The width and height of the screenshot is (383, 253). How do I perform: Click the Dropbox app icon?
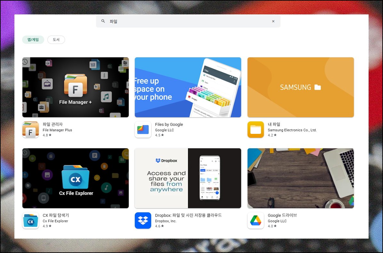tap(143, 221)
